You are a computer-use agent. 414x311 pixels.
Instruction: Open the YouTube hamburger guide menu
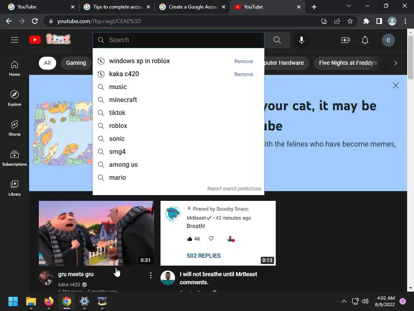click(x=15, y=40)
